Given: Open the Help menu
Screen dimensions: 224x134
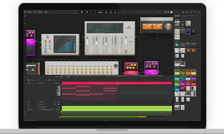Looking at the screenshot, I should [46, 12].
